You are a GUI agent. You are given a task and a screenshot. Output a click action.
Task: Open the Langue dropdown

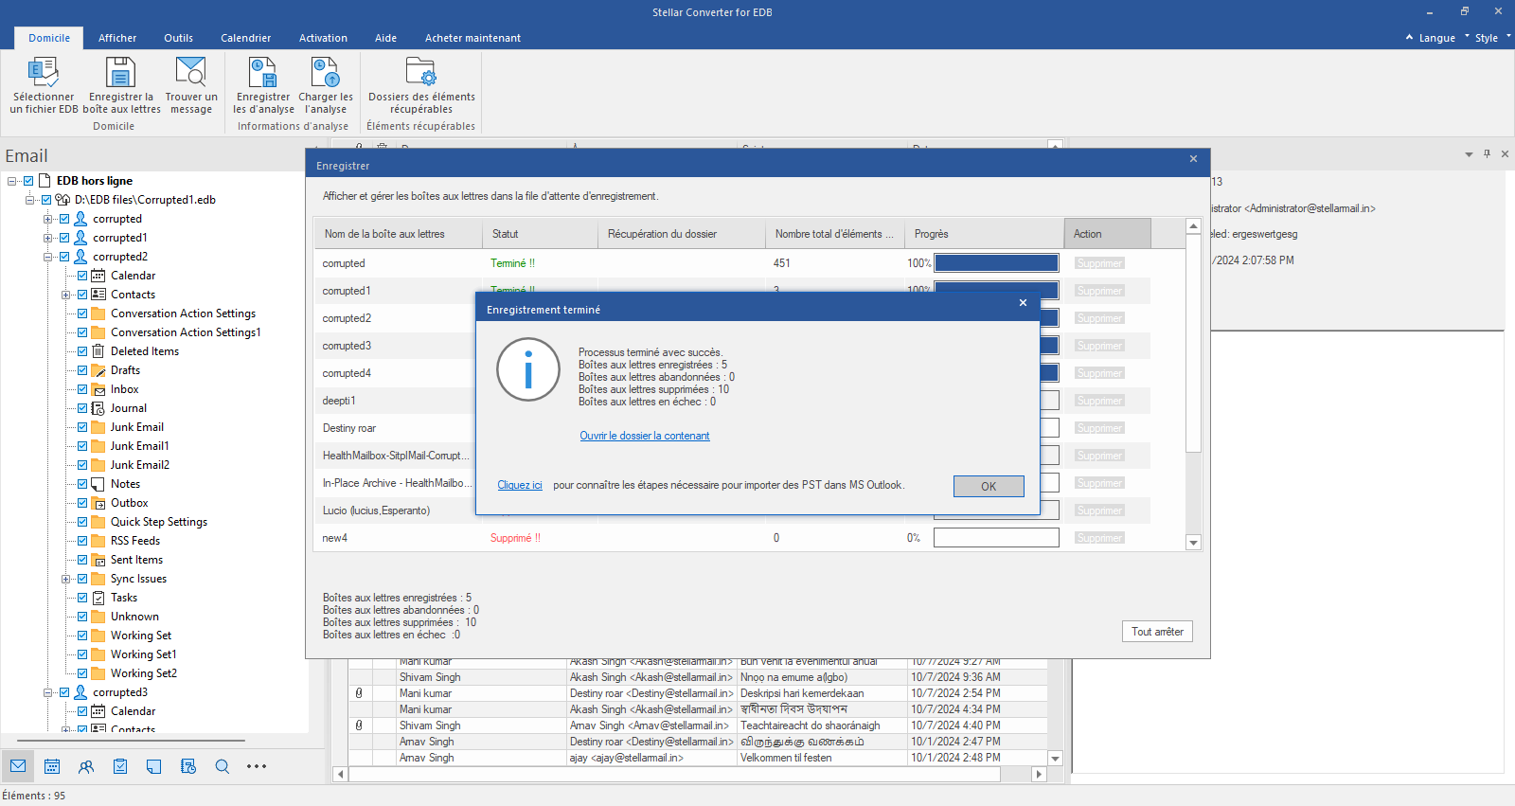(1436, 38)
